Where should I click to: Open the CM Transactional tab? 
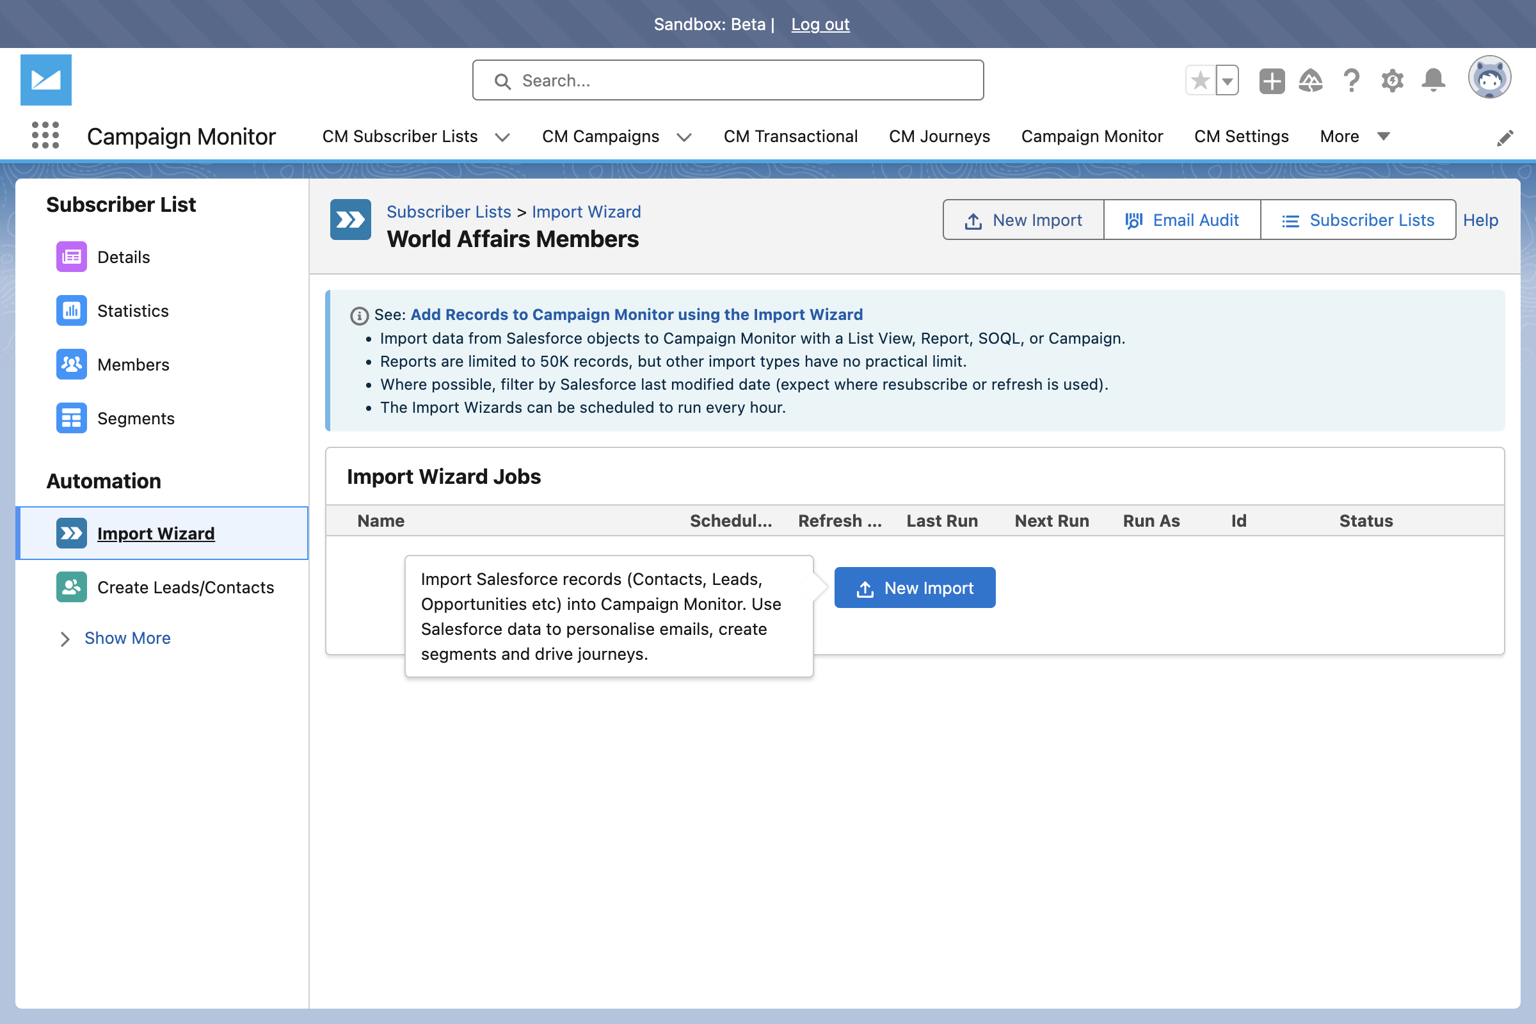pyautogui.click(x=790, y=136)
